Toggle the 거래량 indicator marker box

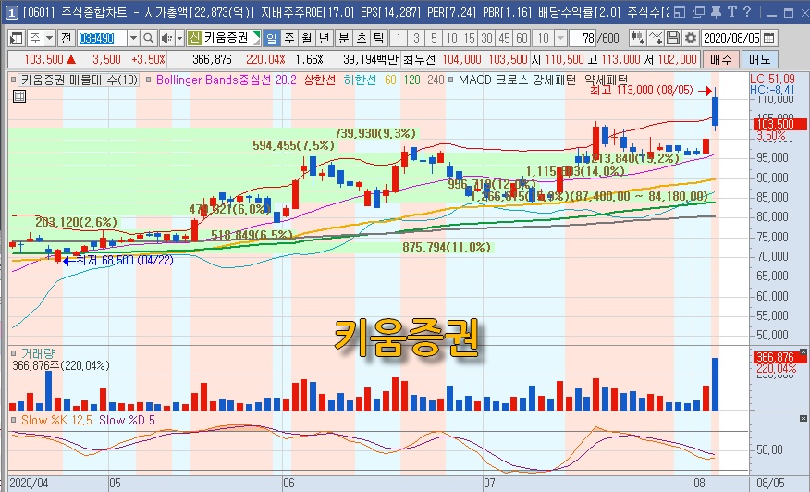pos(14,354)
